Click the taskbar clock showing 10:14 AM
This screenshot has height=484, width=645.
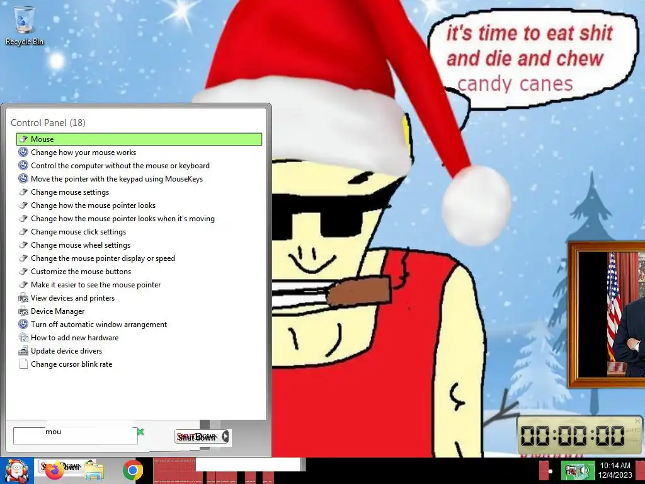click(615, 470)
